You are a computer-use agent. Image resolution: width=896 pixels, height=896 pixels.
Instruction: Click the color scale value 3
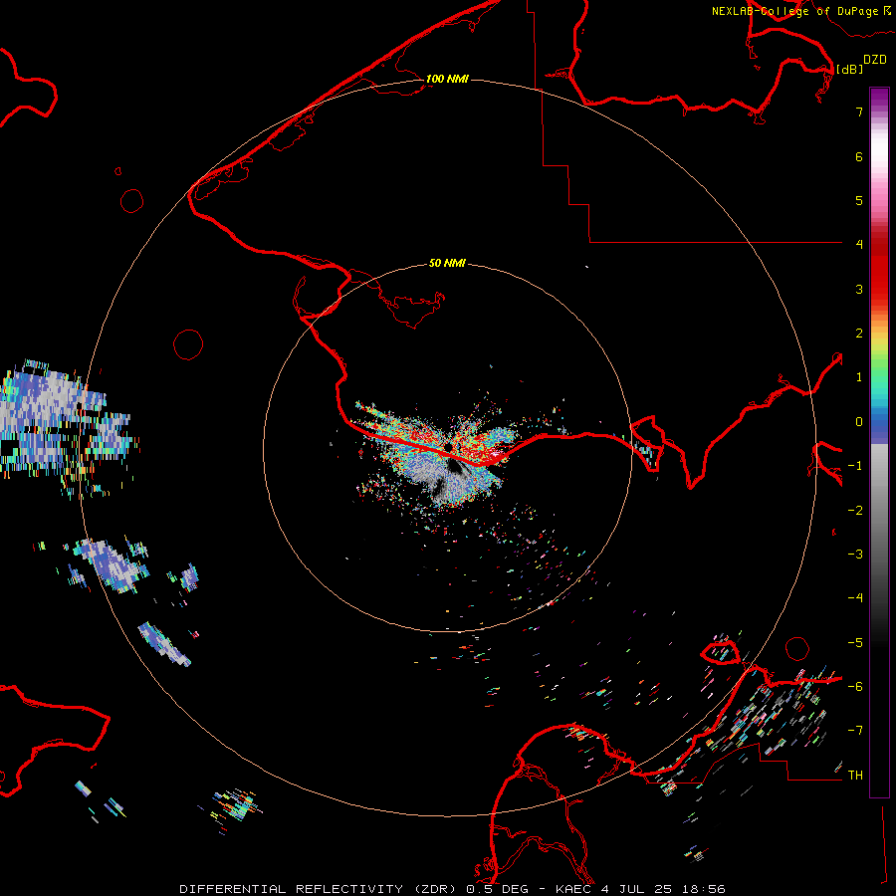point(859,289)
